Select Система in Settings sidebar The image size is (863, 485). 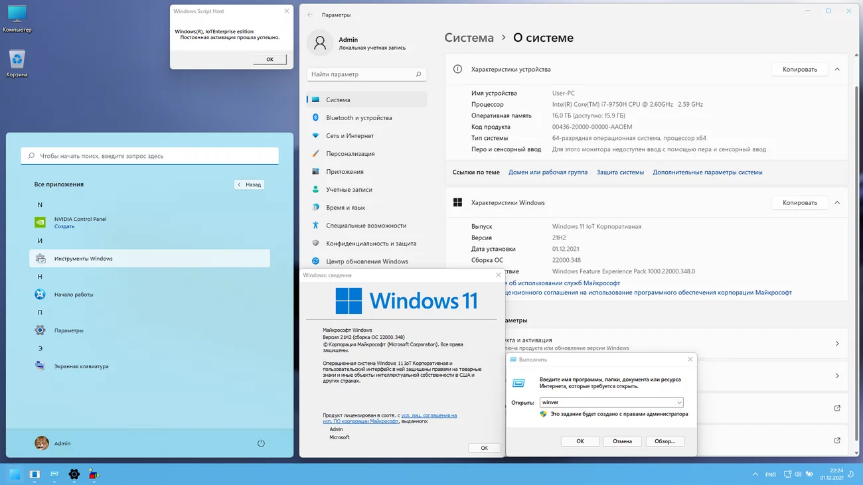pyautogui.click(x=367, y=100)
